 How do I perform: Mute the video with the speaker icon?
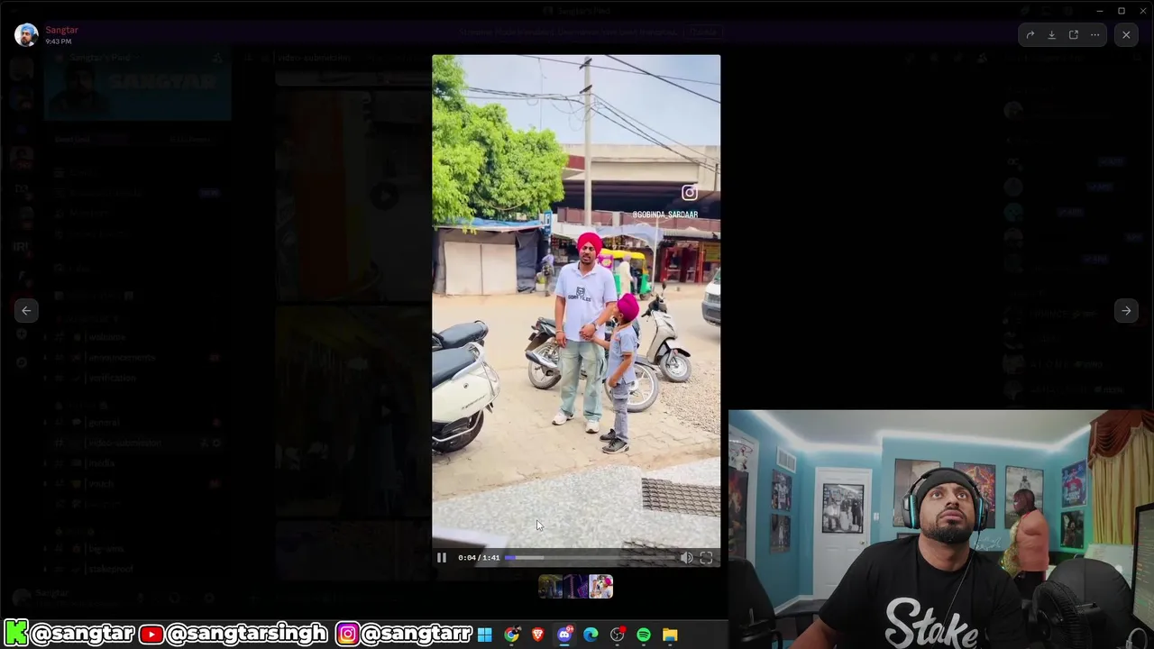click(686, 558)
